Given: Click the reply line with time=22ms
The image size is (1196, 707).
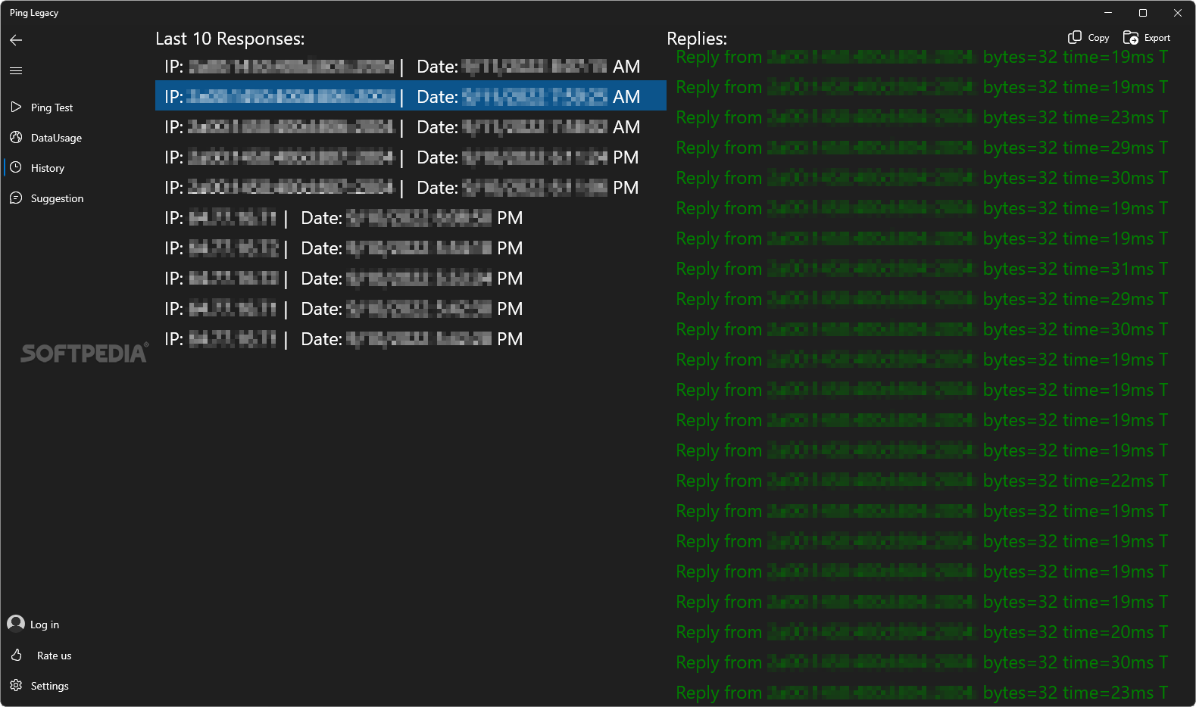Looking at the screenshot, I should pos(922,481).
